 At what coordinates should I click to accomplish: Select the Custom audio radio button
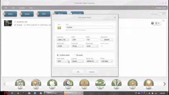click(x=58, y=55)
